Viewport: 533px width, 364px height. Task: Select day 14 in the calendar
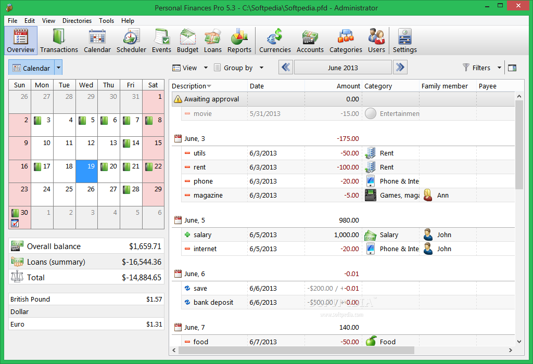[131, 148]
